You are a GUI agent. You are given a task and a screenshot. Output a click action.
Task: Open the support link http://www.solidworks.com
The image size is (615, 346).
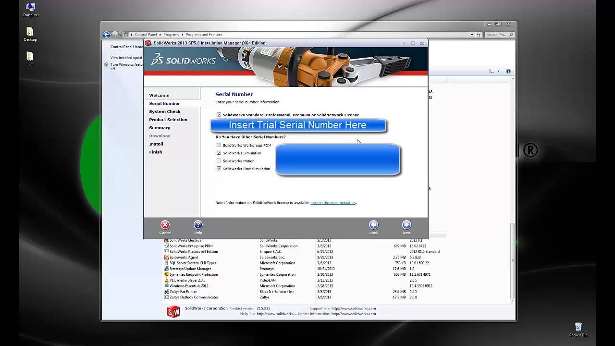point(354,309)
